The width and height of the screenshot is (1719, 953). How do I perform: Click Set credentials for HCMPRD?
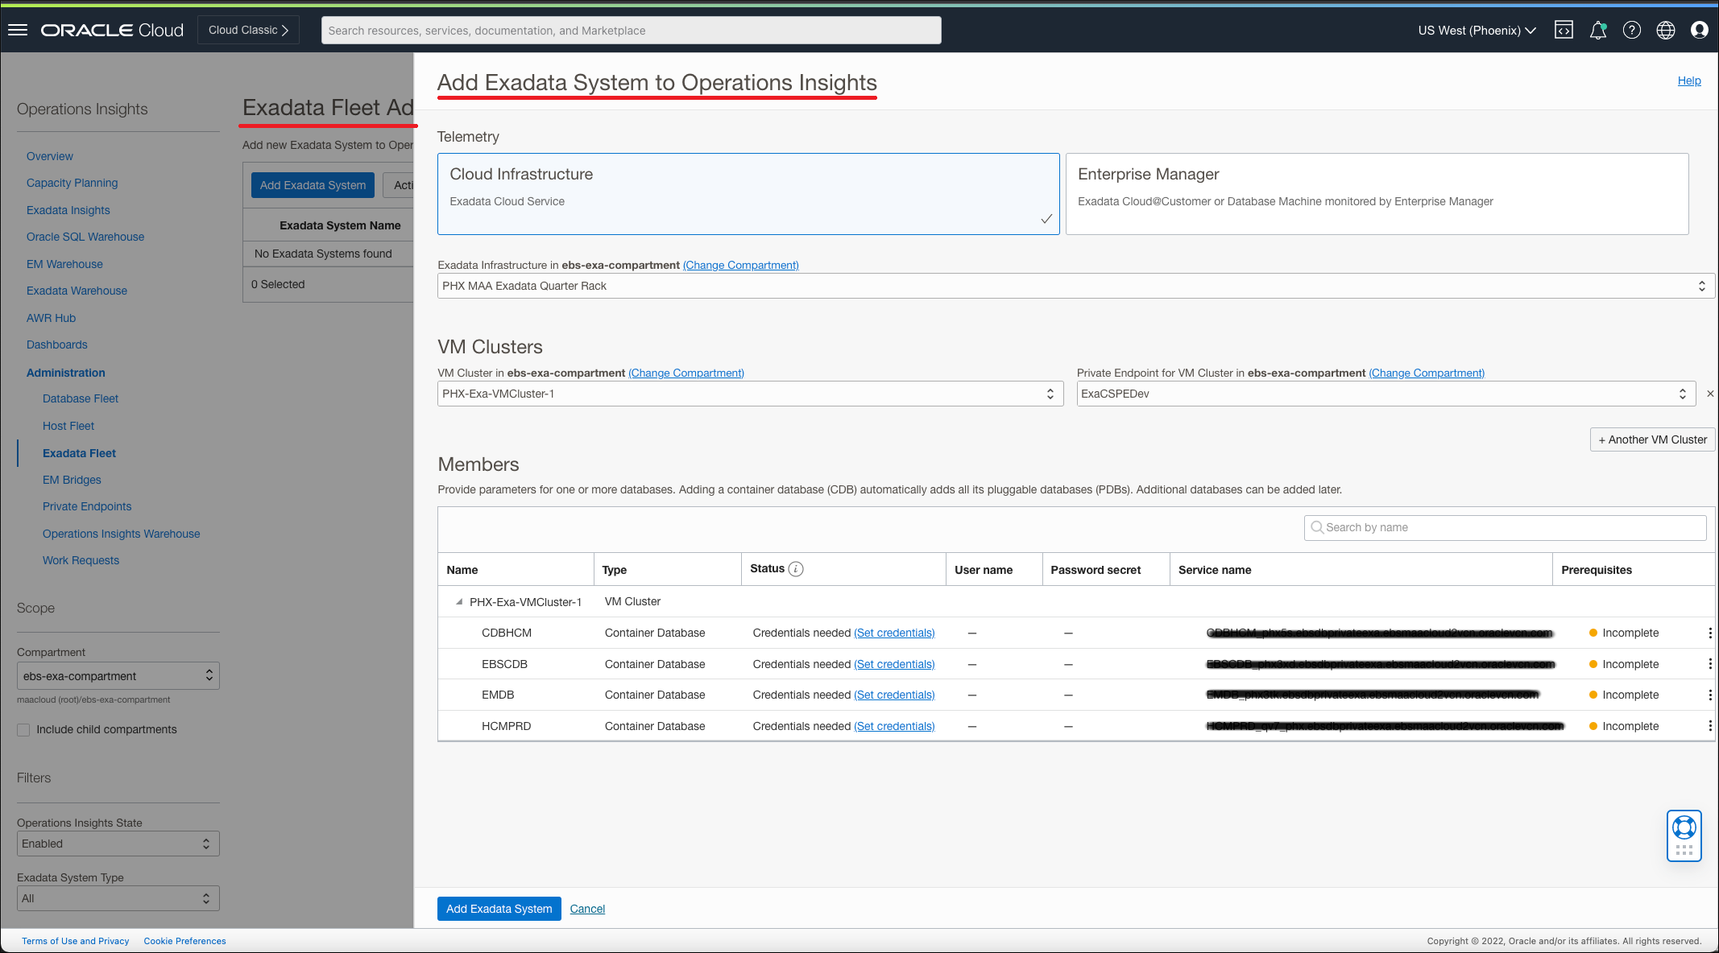(x=894, y=726)
